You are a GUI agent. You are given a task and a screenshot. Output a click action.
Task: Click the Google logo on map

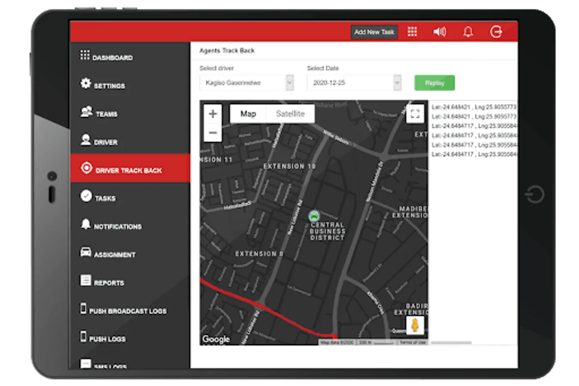coord(216,339)
